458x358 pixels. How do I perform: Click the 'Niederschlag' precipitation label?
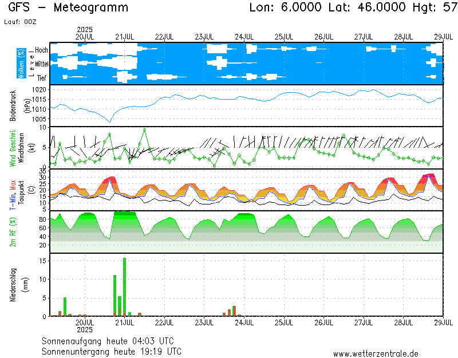tap(13, 285)
